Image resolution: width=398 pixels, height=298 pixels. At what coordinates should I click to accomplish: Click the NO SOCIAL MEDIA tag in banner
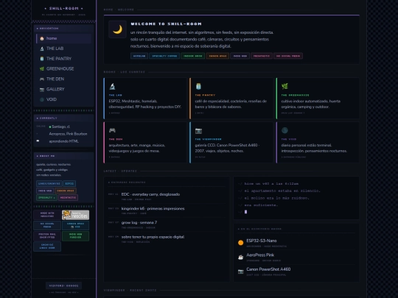click(x=288, y=56)
